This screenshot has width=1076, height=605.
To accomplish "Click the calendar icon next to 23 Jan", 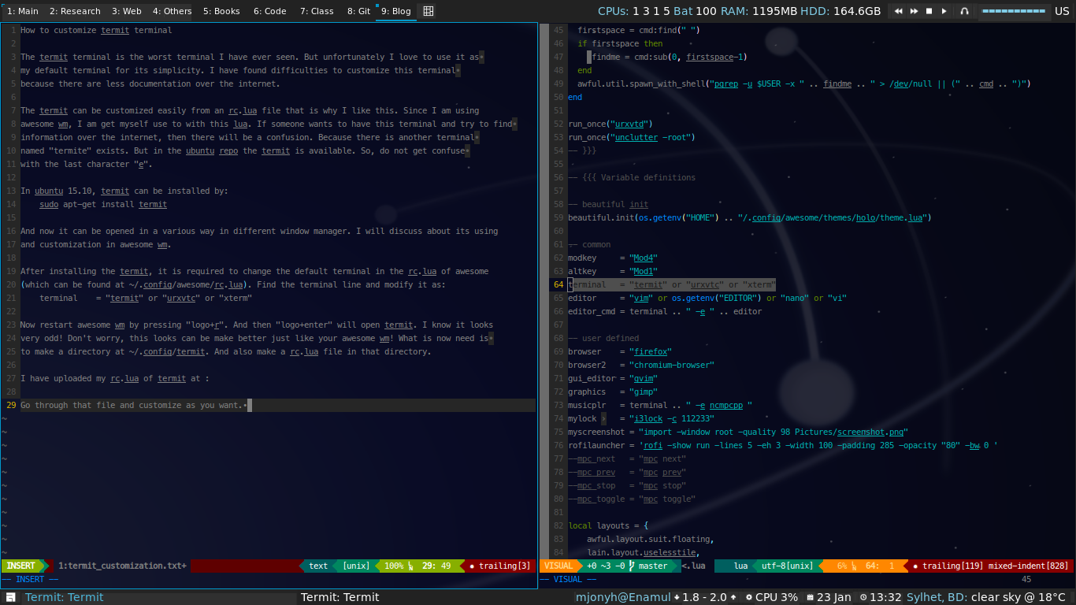I will 810,596.
